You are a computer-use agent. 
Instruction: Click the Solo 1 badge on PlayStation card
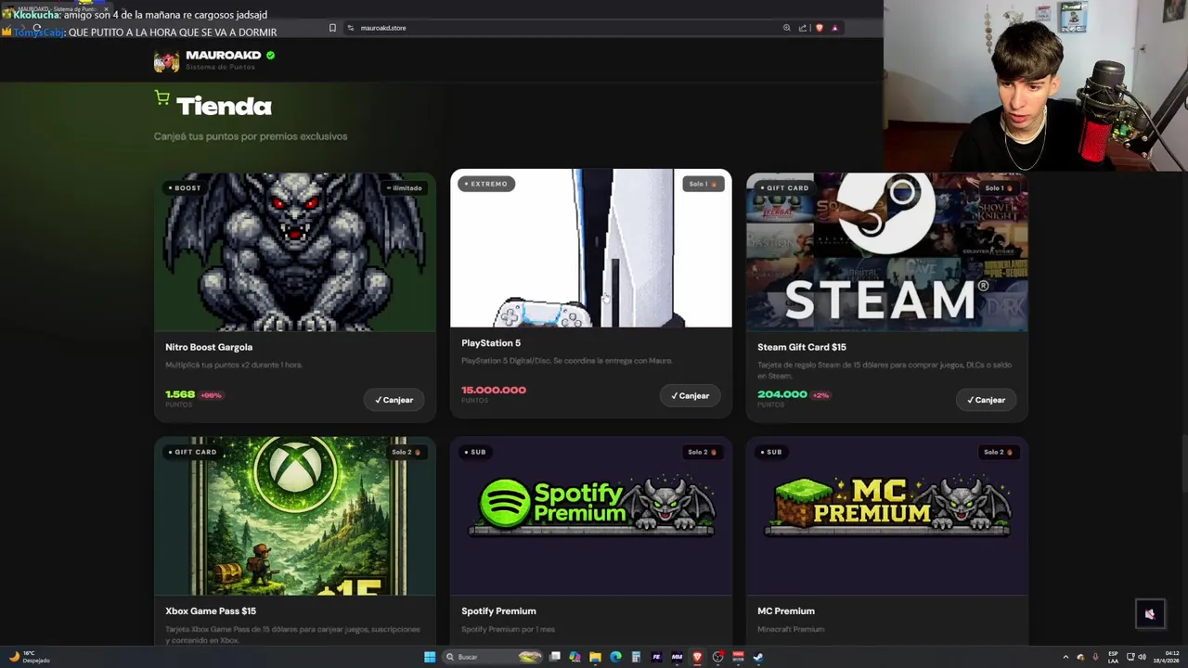(703, 184)
